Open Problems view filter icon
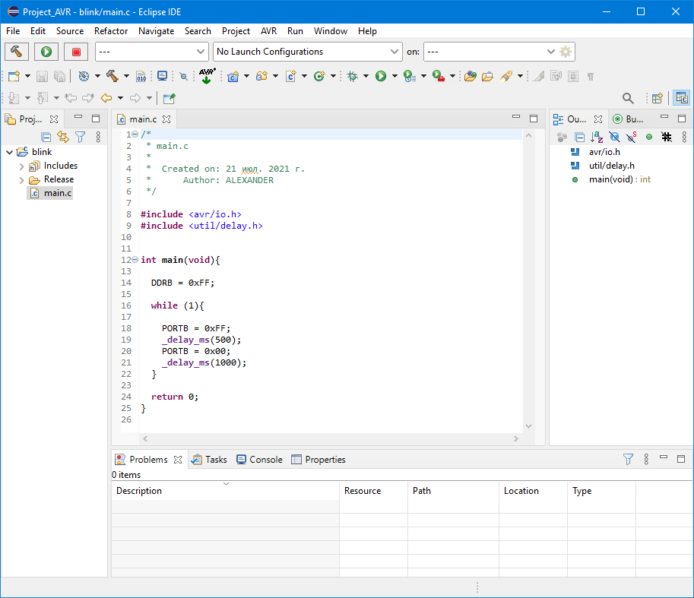This screenshot has height=598, width=694. 628,459
